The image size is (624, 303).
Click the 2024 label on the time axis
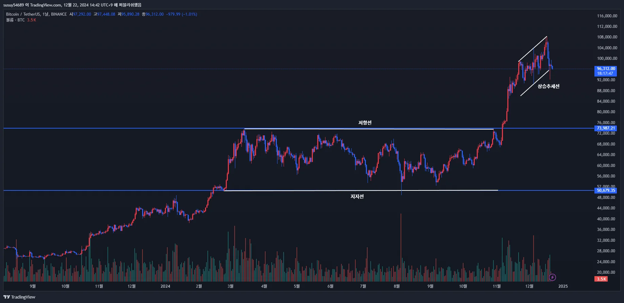pos(165,286)
